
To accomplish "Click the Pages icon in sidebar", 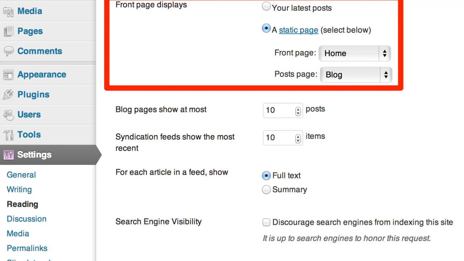I will point(8,32).
